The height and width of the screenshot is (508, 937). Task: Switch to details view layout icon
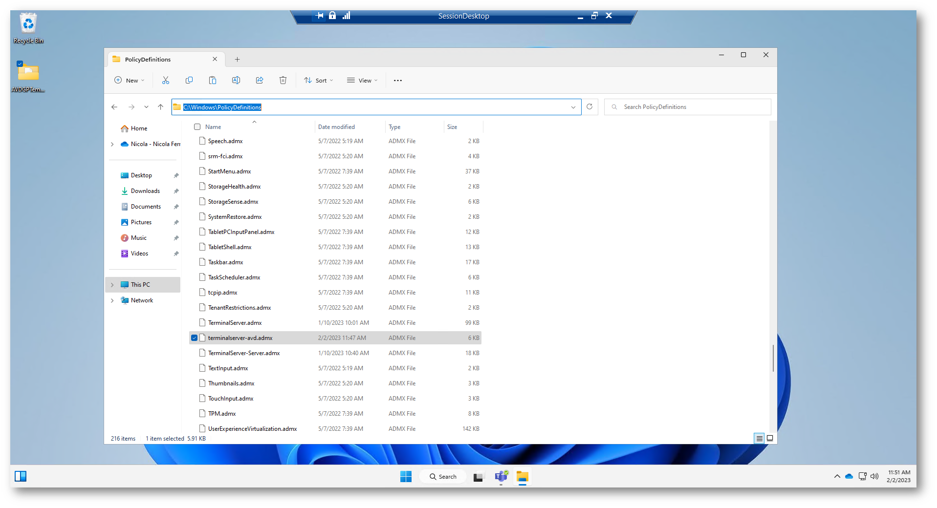759,438
